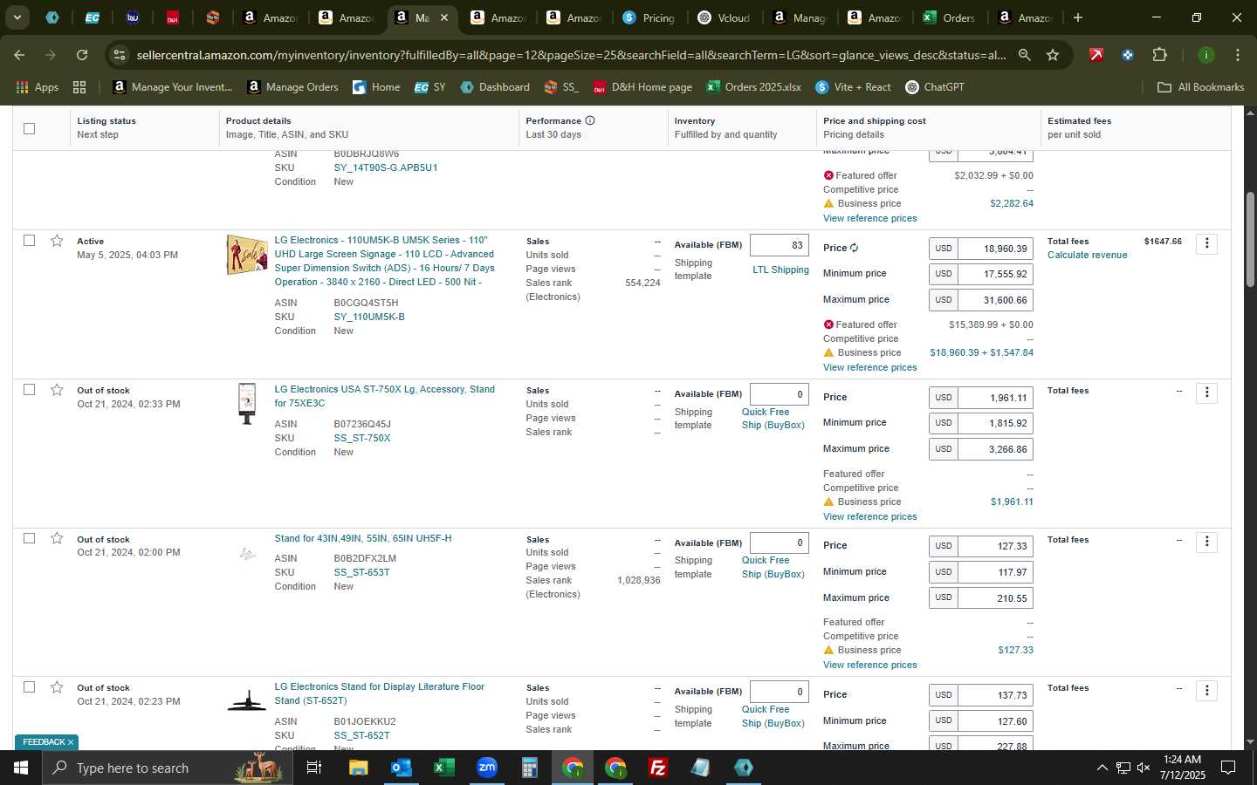This screenshot has height=785, width=1257.
Task: Open Task View on taskbar
Action: click(313, 768)
